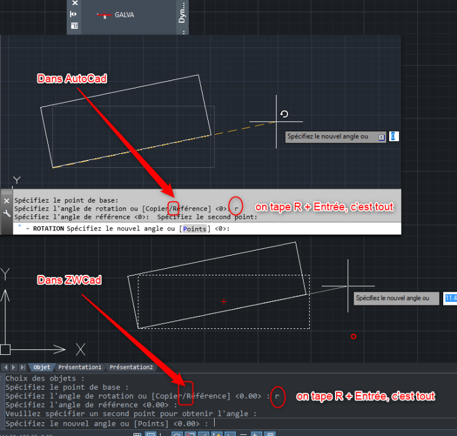Screen dimensions: 457x436
Task: Switch to the Objet model tab
Action: [x=41, y=367]
